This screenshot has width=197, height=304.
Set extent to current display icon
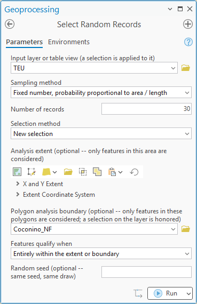(x=17, y=172)
